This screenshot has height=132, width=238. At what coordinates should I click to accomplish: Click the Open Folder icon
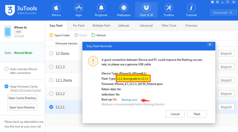(51, 35)
